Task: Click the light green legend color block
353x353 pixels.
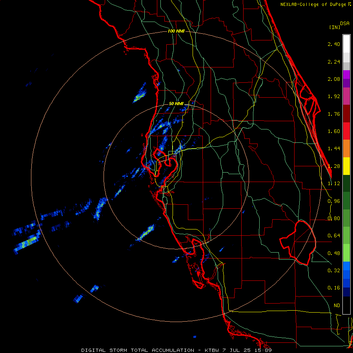Action: 346,253
